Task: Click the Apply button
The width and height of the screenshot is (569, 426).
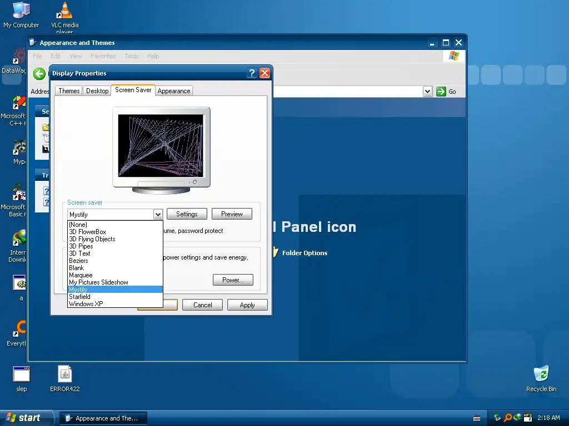Action: click(x=247, y=305)
